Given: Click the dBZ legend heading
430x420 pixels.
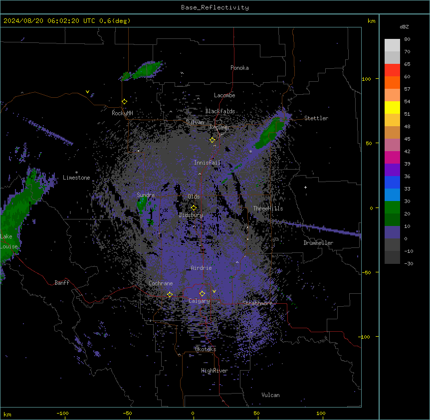Looking at the screenshot, I should pos(404,27).
